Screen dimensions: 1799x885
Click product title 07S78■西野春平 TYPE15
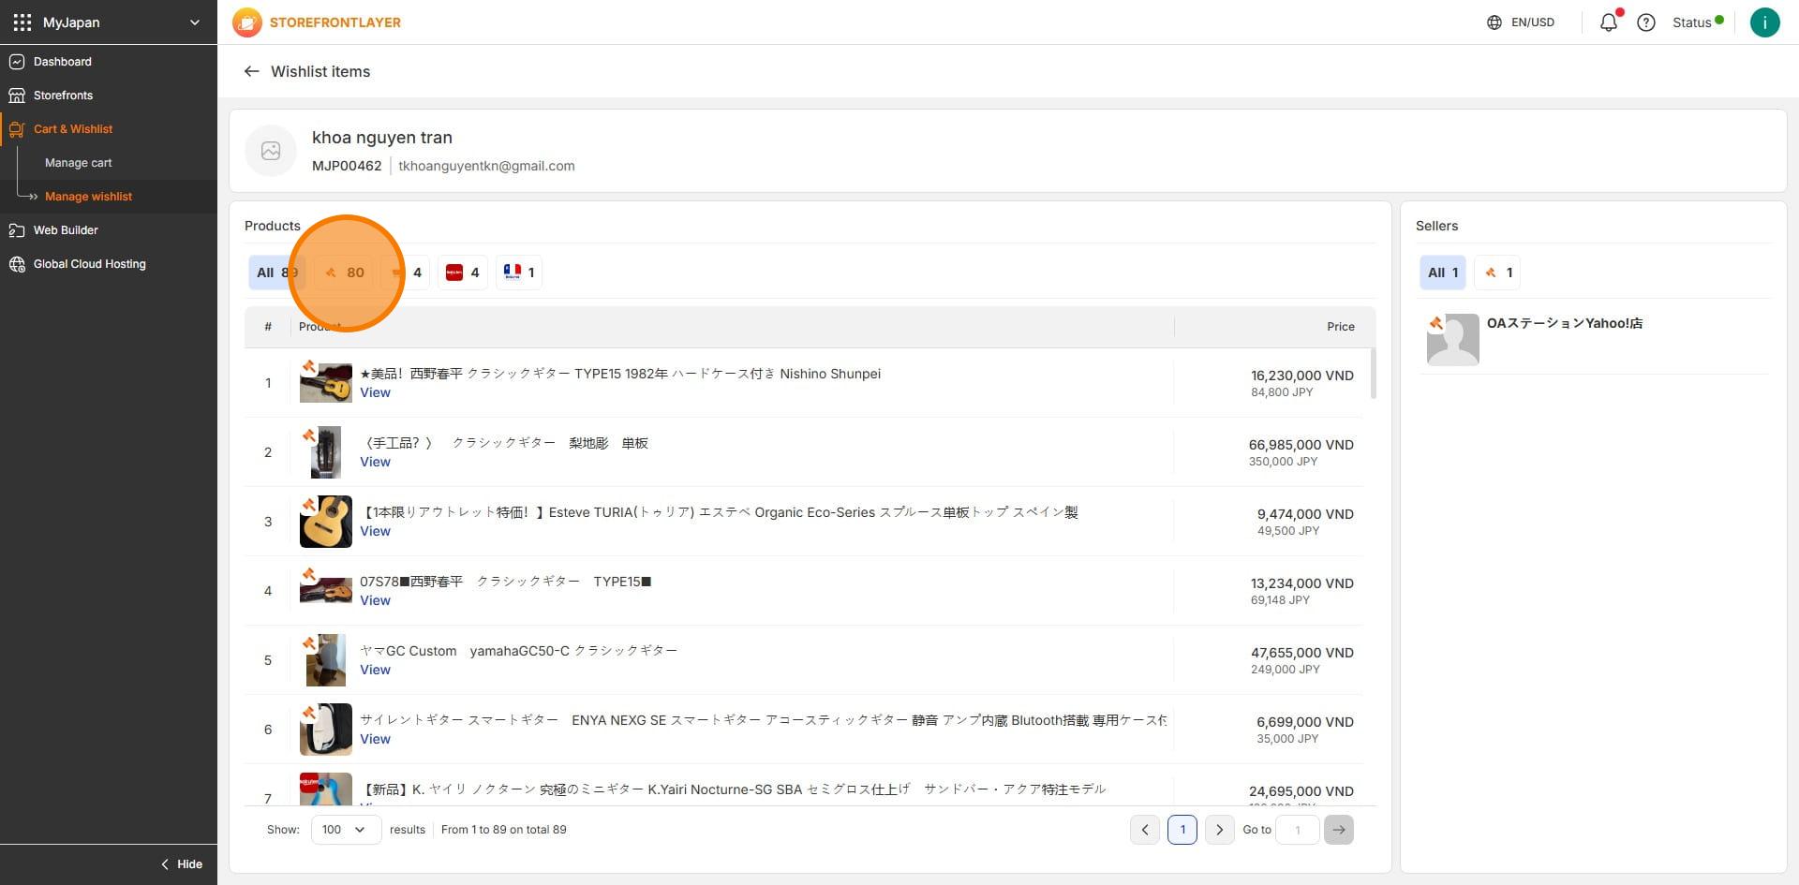pos(506,582)
